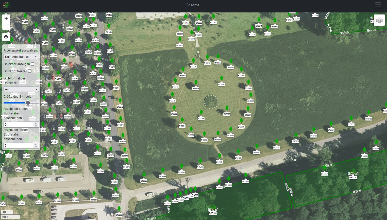This screenshot has height=220, width=387.
Task: Open the hamburger navigation menu
Action: 378,5
